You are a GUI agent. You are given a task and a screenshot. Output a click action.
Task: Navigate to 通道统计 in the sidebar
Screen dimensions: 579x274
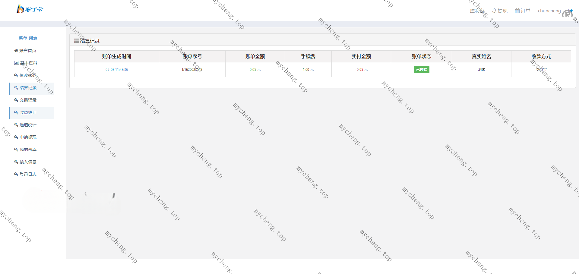click(28, 125)
